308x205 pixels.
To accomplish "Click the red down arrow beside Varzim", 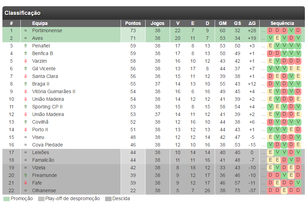I will tap(26, 61).
